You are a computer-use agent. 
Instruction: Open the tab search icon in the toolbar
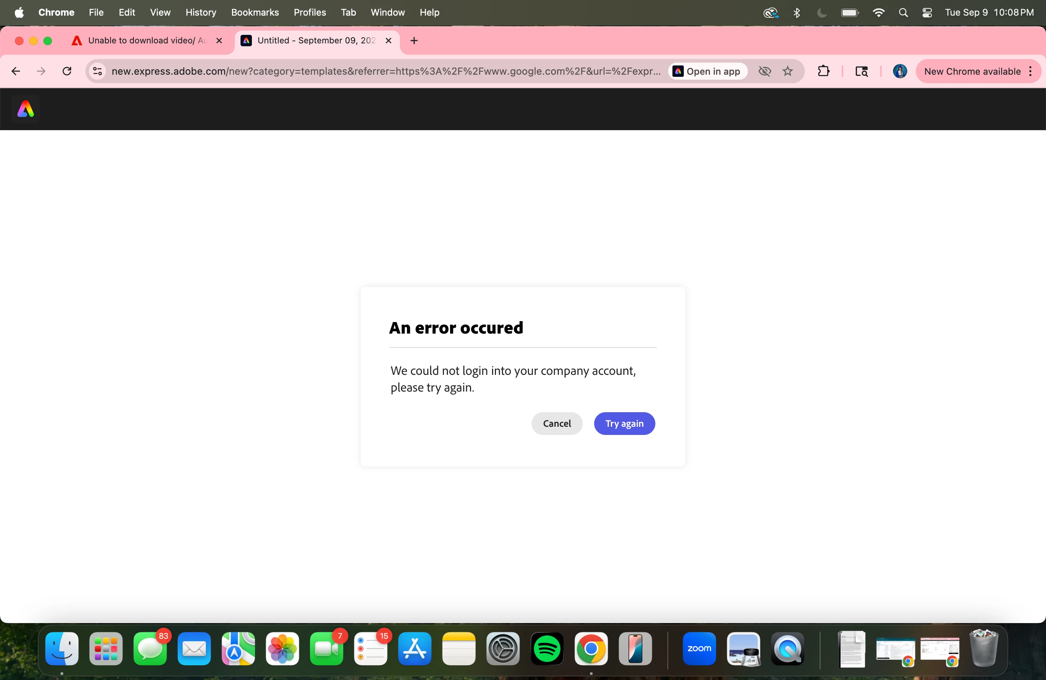[x=861, y=71]
